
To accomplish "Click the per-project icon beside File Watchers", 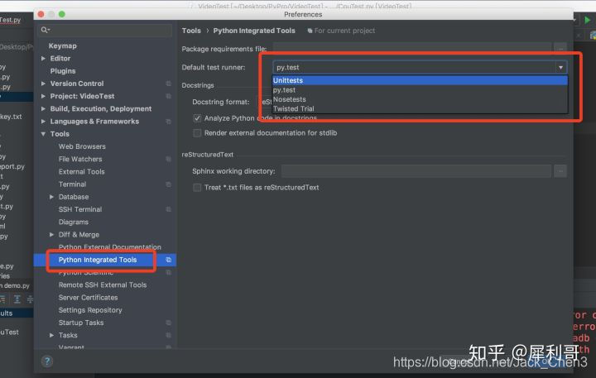I will pyautogui.click(x=168, y=159).
